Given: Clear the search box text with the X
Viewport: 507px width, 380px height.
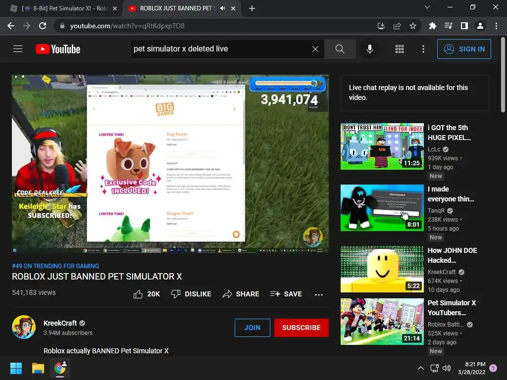Looking at the screenshot, I should point(315,49).
